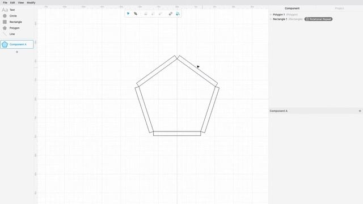Pick the Polygon shape tool
The width and height of the screenshot is (363, 204).
tap(11, 28)
